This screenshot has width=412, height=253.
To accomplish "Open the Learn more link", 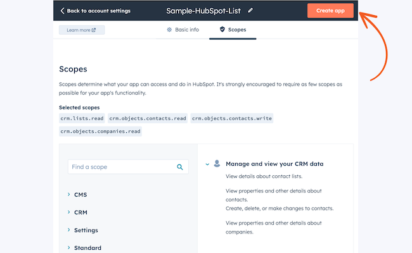I will [x=82, y=30].
